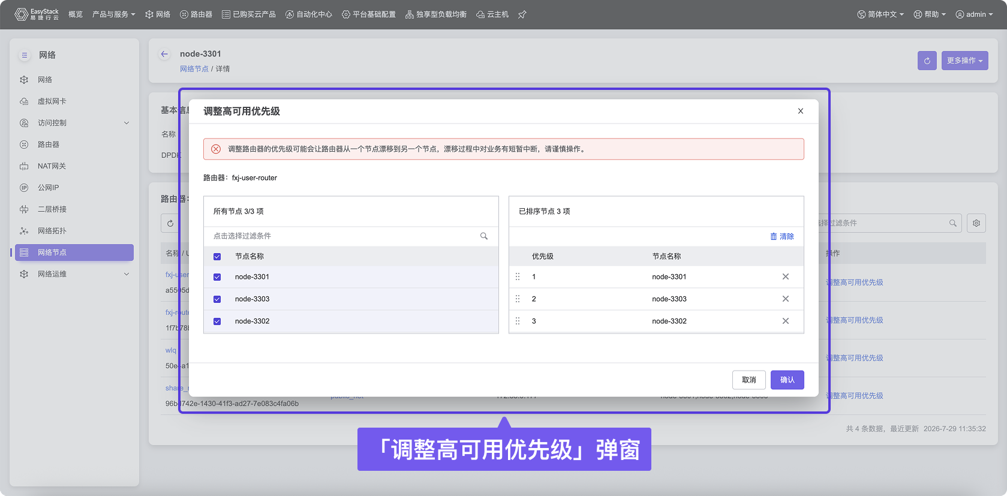Click drag handle for priority 1 row
This screenshot has width=1007, height=496.
coord(518,277)
